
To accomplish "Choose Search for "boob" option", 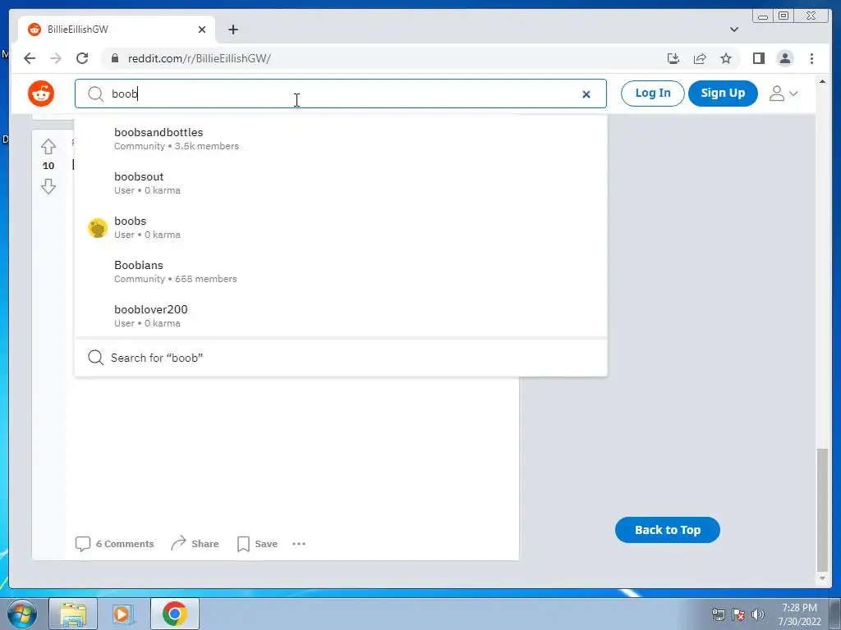I will (x=341, y=358).
